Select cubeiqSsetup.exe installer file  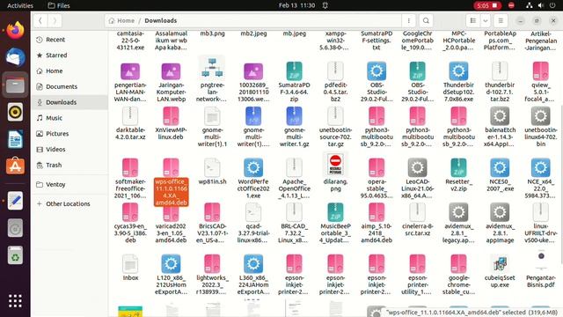coord(500,271)
